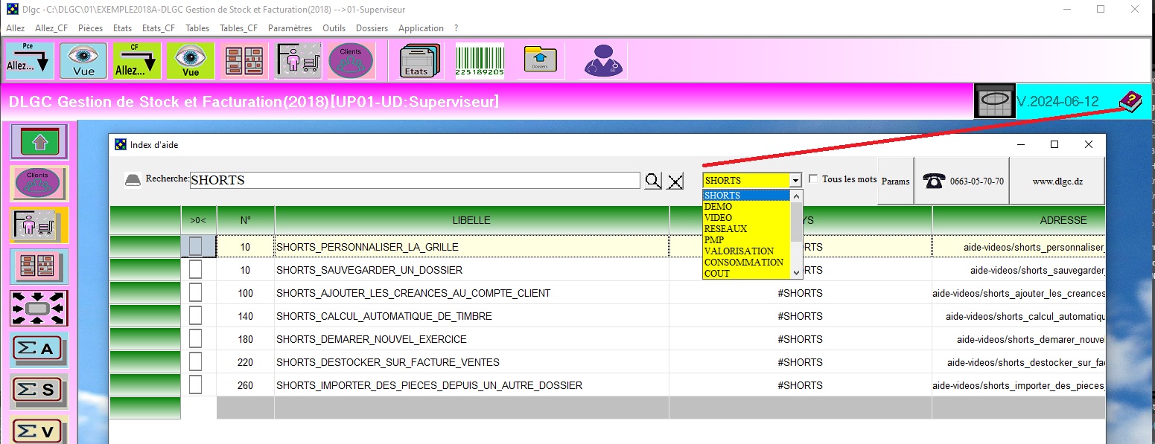Open the Clients icon in left sidebar

click(x=39, y=183)
